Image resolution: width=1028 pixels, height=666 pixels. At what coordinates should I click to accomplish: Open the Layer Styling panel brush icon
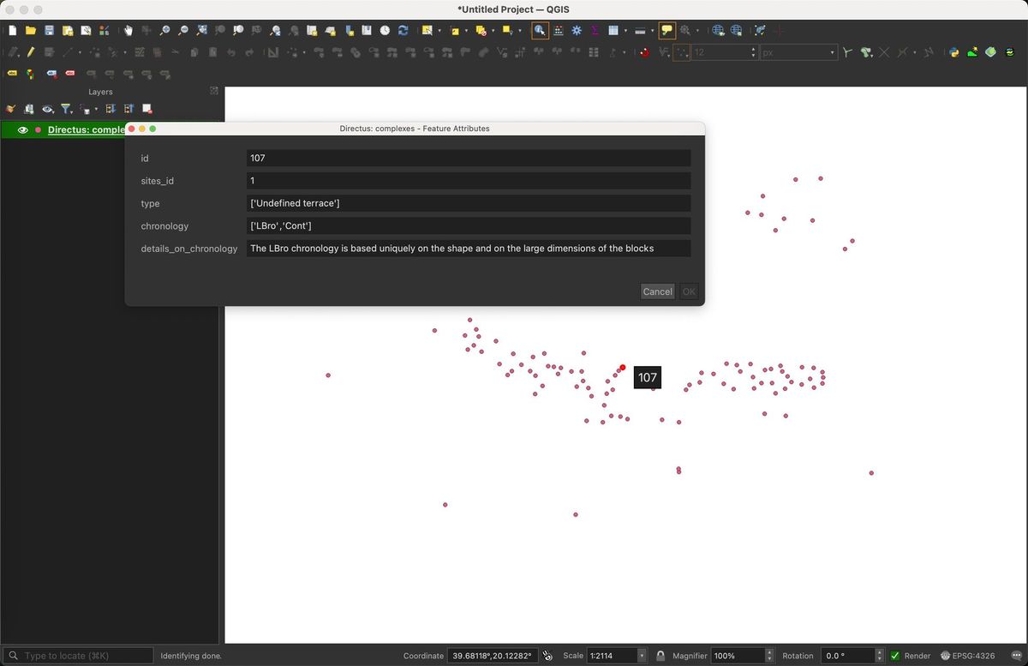(x=11, y=109)
